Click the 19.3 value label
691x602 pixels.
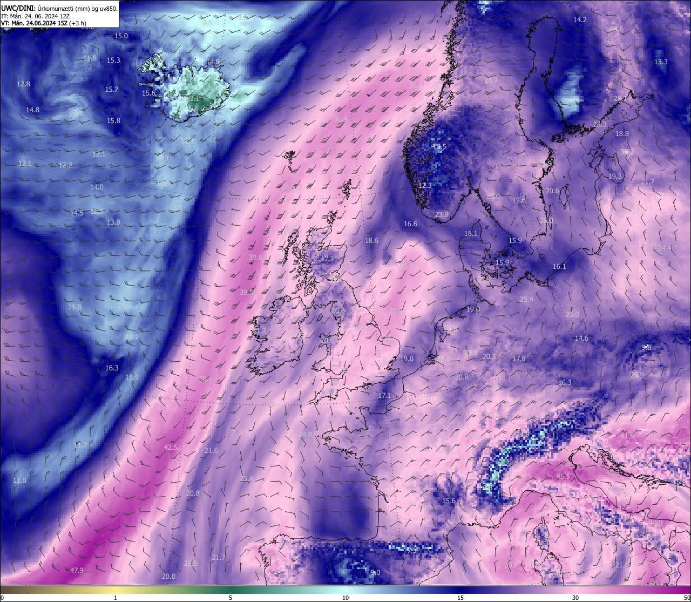click(615, 176)
